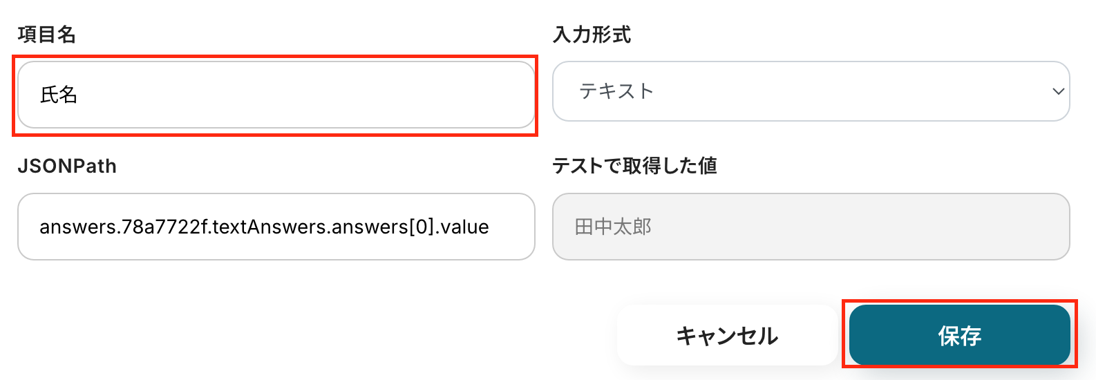Expand the input format combo box
1096x380 pixels.
[x=811, y=91]
